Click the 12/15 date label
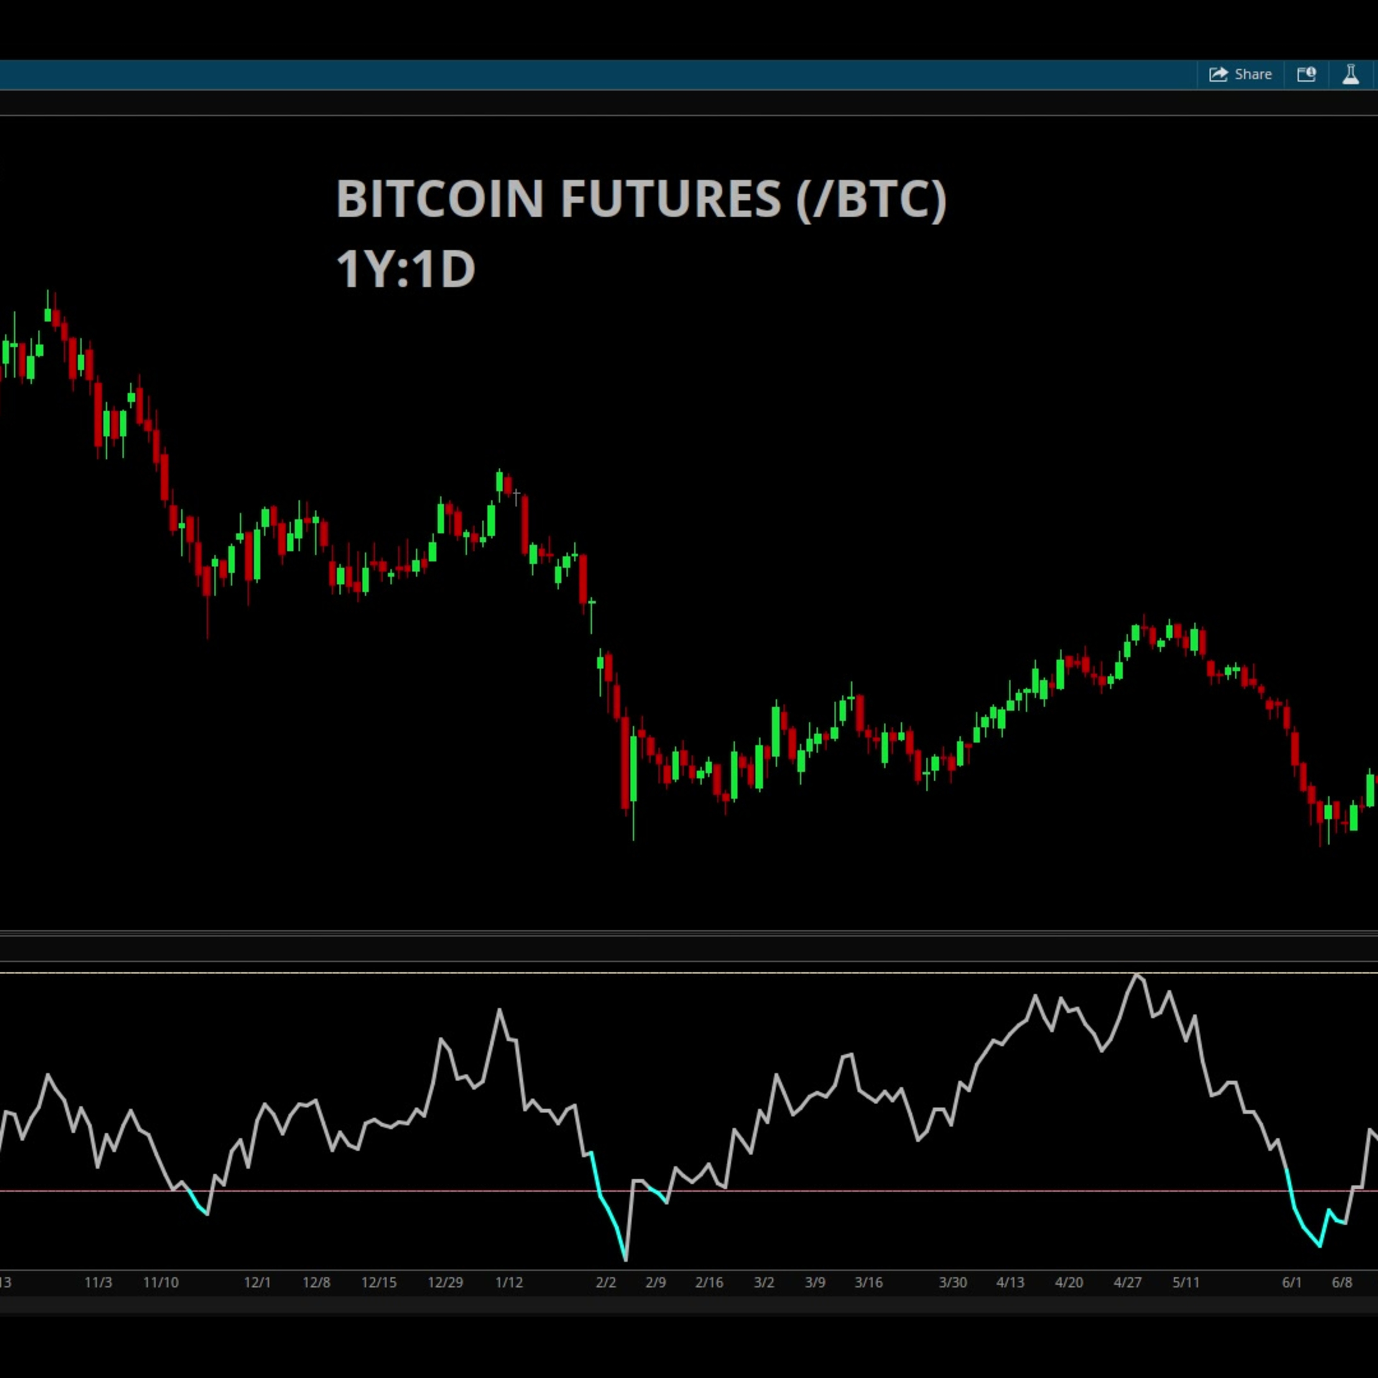Image resolution: width=1378 pixels, height=1378 pixels. pyautogui.click(x=379, y=1282)
